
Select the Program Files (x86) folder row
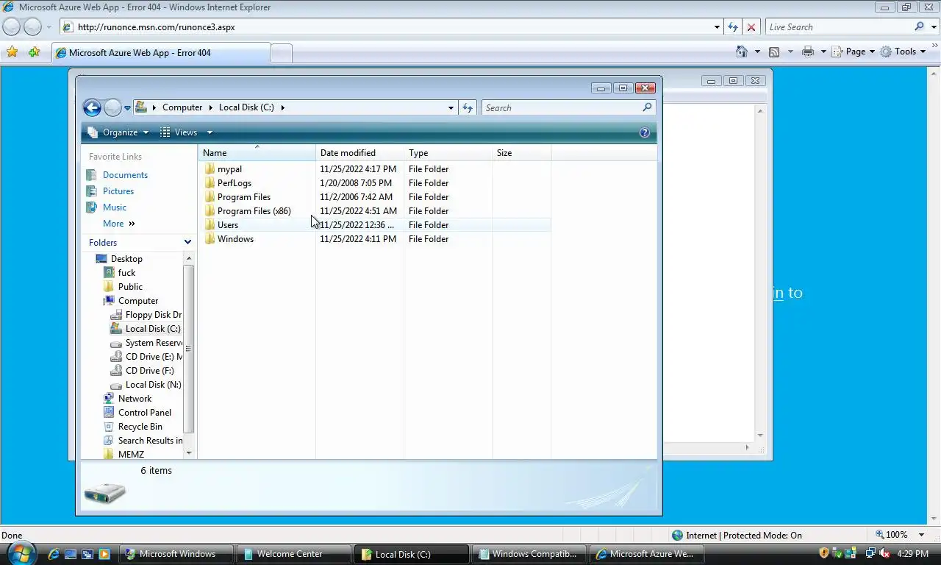tap(375, 211)
